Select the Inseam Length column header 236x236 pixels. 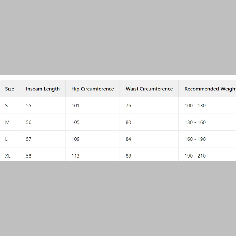point(43,89)
